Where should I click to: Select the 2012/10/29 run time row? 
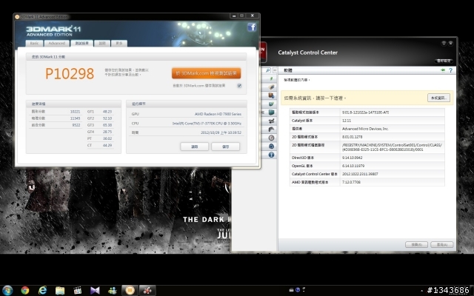187,132
